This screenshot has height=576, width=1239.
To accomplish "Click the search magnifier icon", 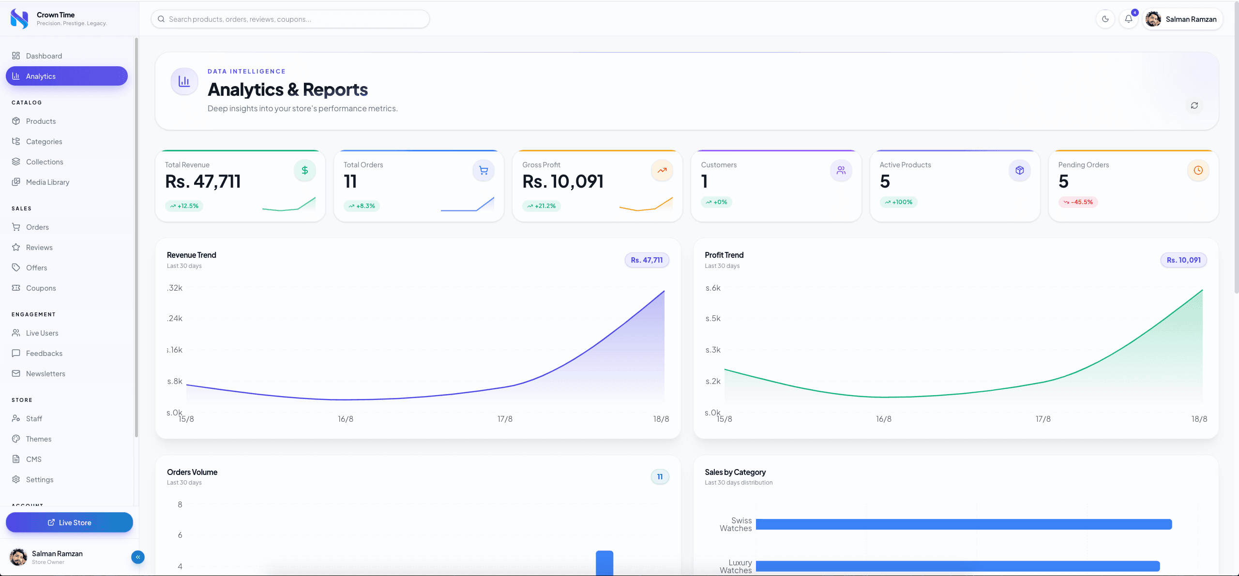I will pos(161,19).
